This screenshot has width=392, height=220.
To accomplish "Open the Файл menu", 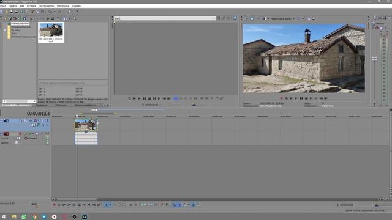I will 3,5.
